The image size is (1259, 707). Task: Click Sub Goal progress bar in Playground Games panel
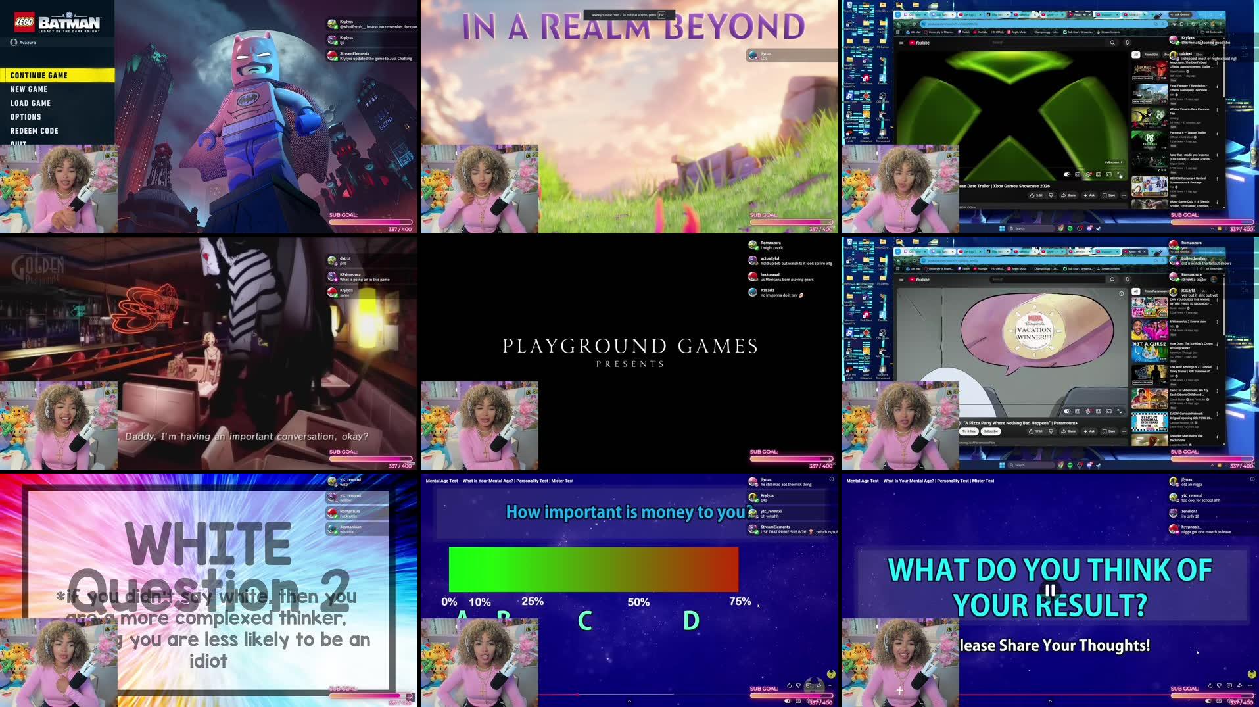tap(792, 458)
